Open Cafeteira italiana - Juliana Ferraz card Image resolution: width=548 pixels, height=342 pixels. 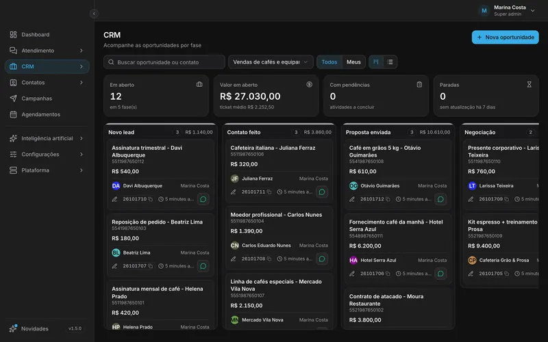click(279, 170)
